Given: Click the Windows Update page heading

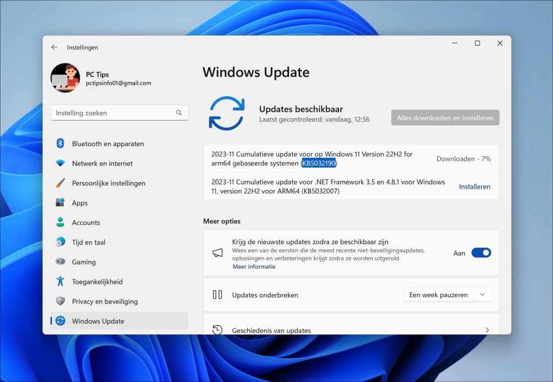Looking at the screenshot, I should (x=256, y=72).
